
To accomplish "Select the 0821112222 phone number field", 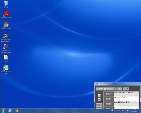I will (126, 99).
